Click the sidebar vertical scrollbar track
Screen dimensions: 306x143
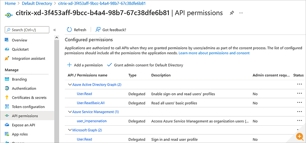(x=57, y=91)
